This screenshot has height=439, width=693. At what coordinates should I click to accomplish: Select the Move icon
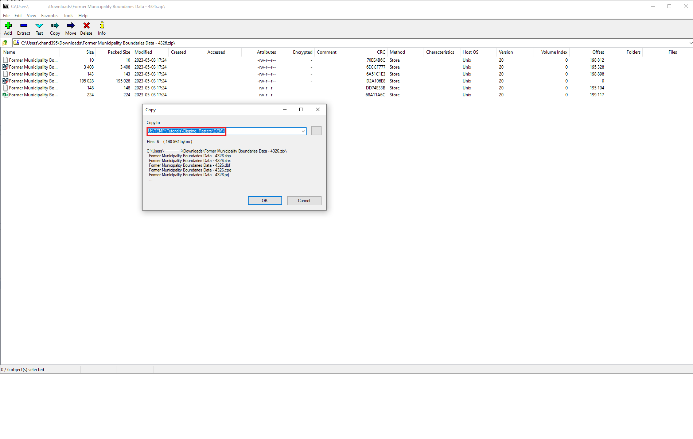pyautogui.click(x=70, y=28)
